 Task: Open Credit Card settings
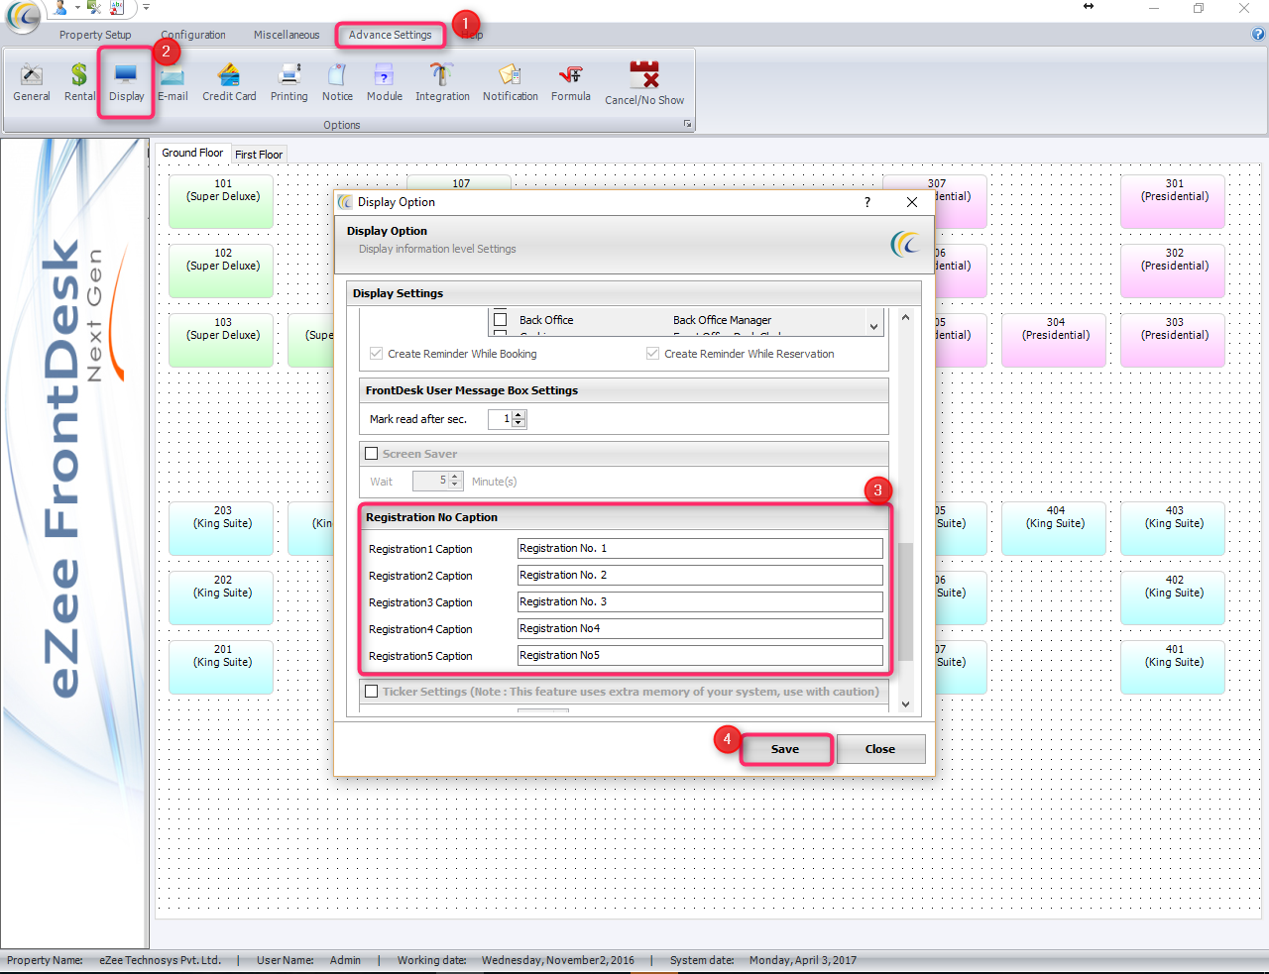(x=229, y=82)
